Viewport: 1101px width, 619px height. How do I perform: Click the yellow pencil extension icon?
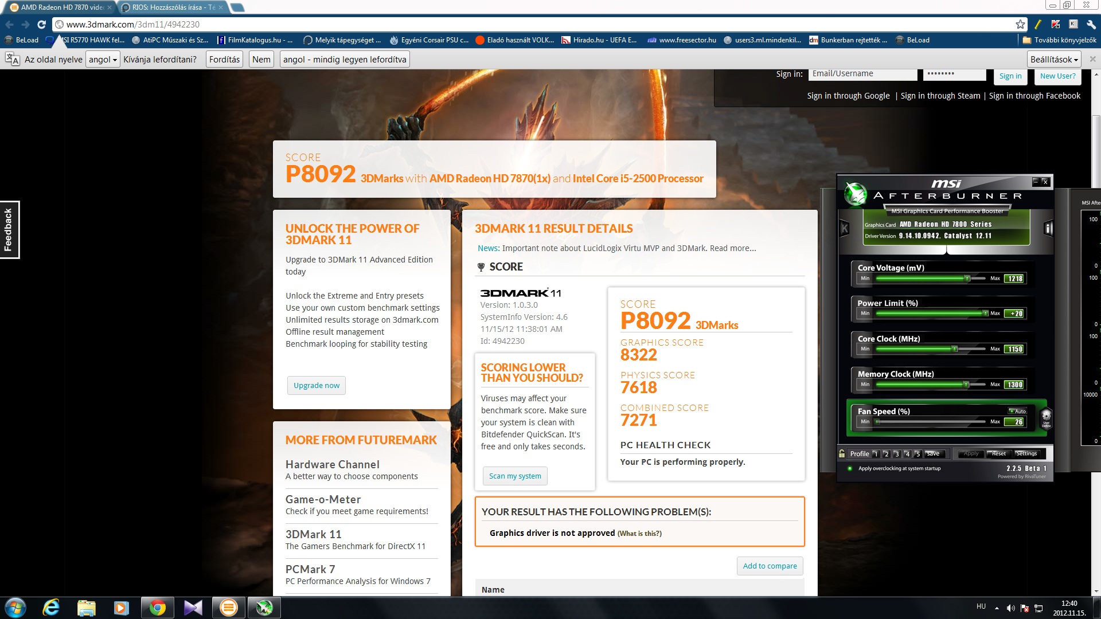point(1037,25)
